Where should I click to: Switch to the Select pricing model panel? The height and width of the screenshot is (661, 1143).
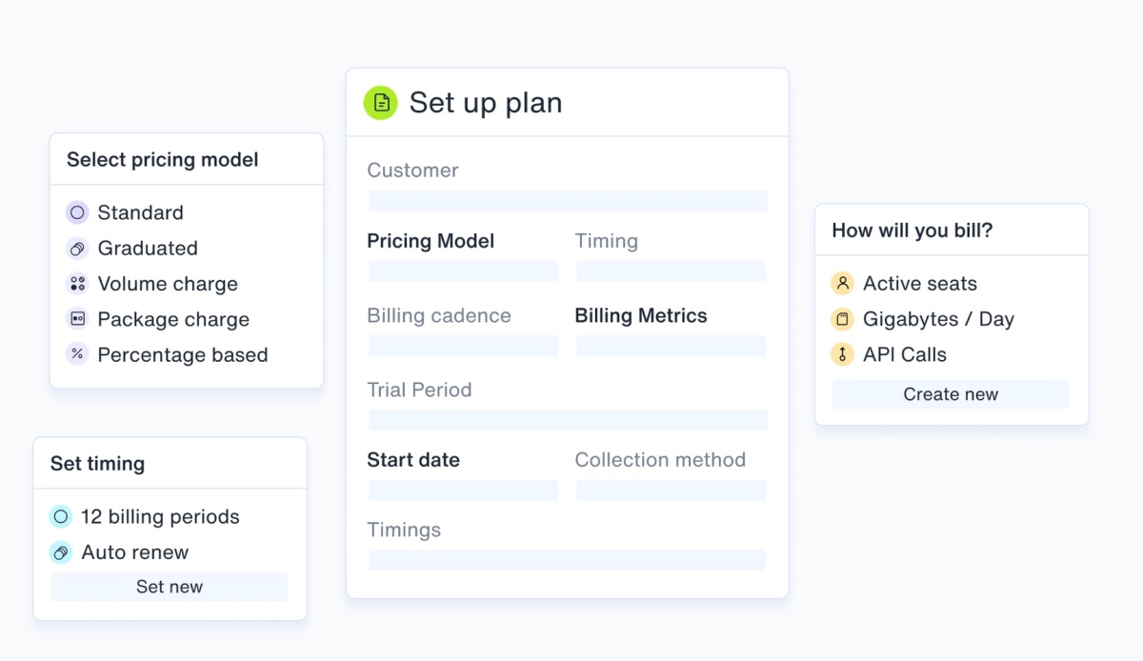[162, 159]
